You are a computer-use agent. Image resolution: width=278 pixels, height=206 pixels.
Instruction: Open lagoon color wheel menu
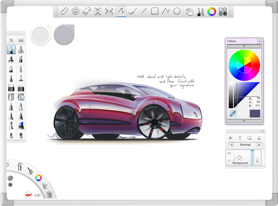click(x=38, y=178)
